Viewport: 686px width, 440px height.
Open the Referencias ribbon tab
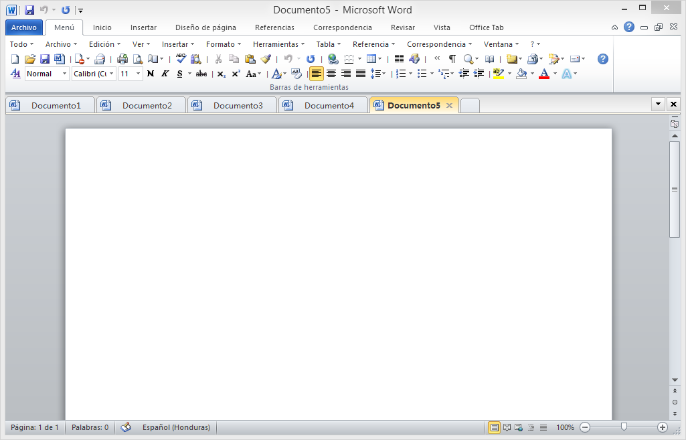pos(275,27)
